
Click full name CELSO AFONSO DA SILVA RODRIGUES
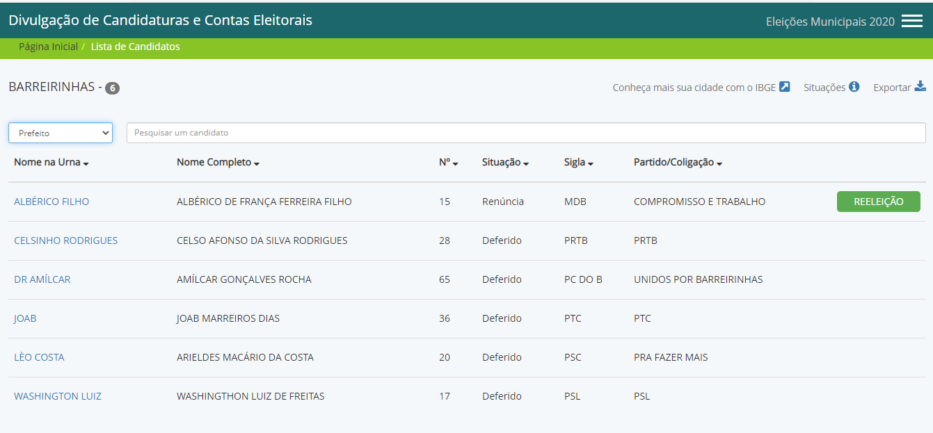click(x=262, y=240)
